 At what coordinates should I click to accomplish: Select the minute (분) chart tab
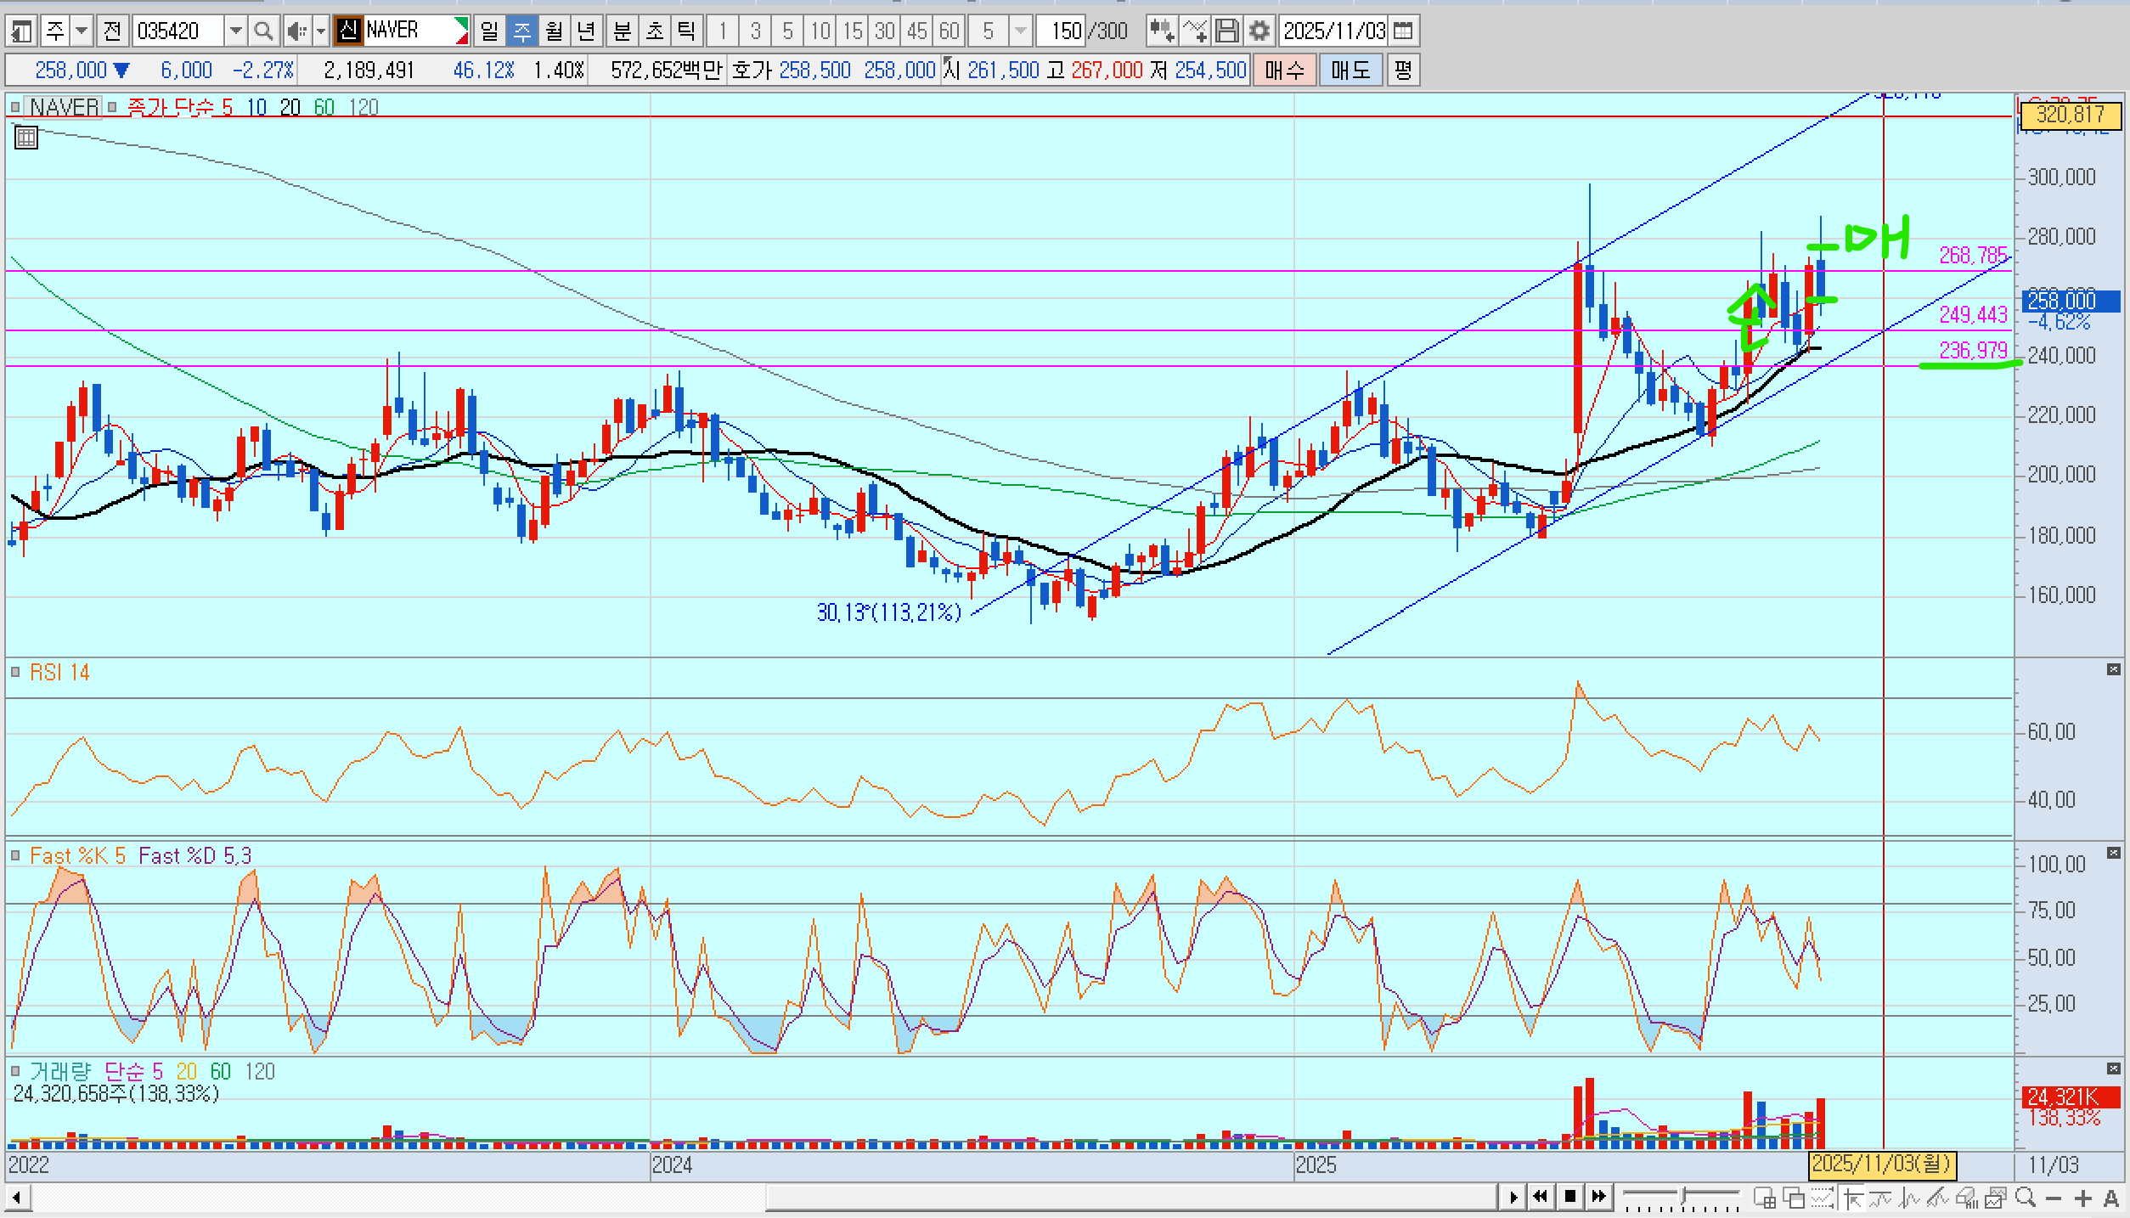pyautogui.click(x=622, y=31)
